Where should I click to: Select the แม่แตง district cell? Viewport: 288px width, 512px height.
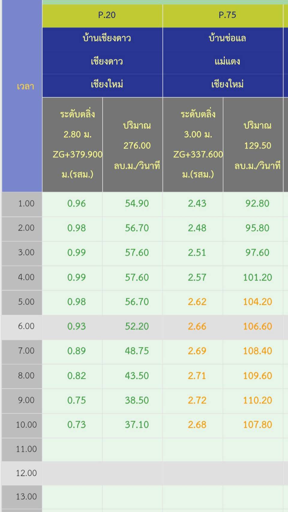point(227,62)
